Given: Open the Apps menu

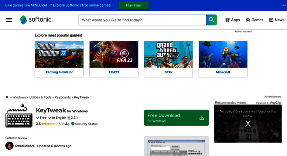Looking at the screenshot, I should [233, 20].
